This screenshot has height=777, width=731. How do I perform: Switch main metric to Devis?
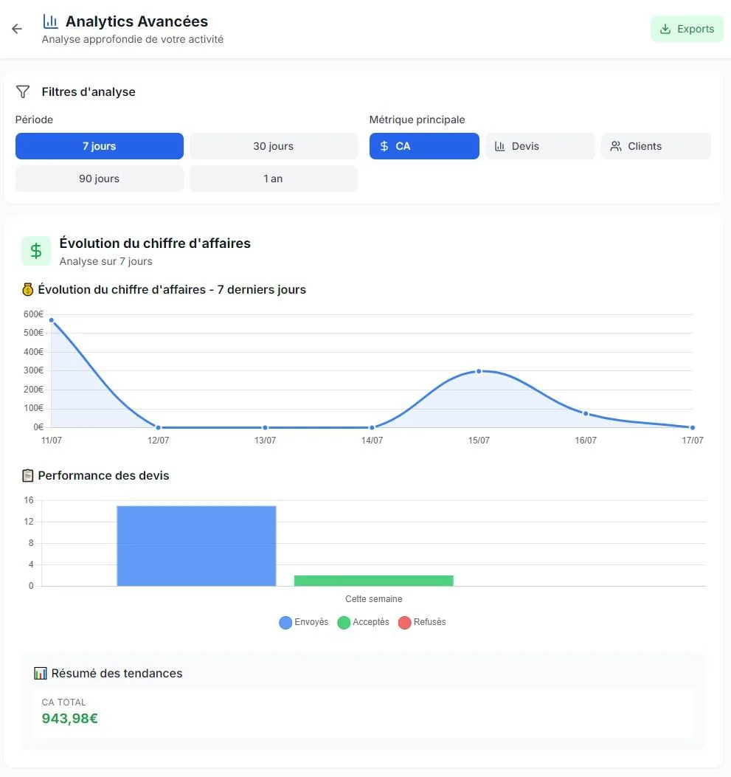click(x=541, y=146)
